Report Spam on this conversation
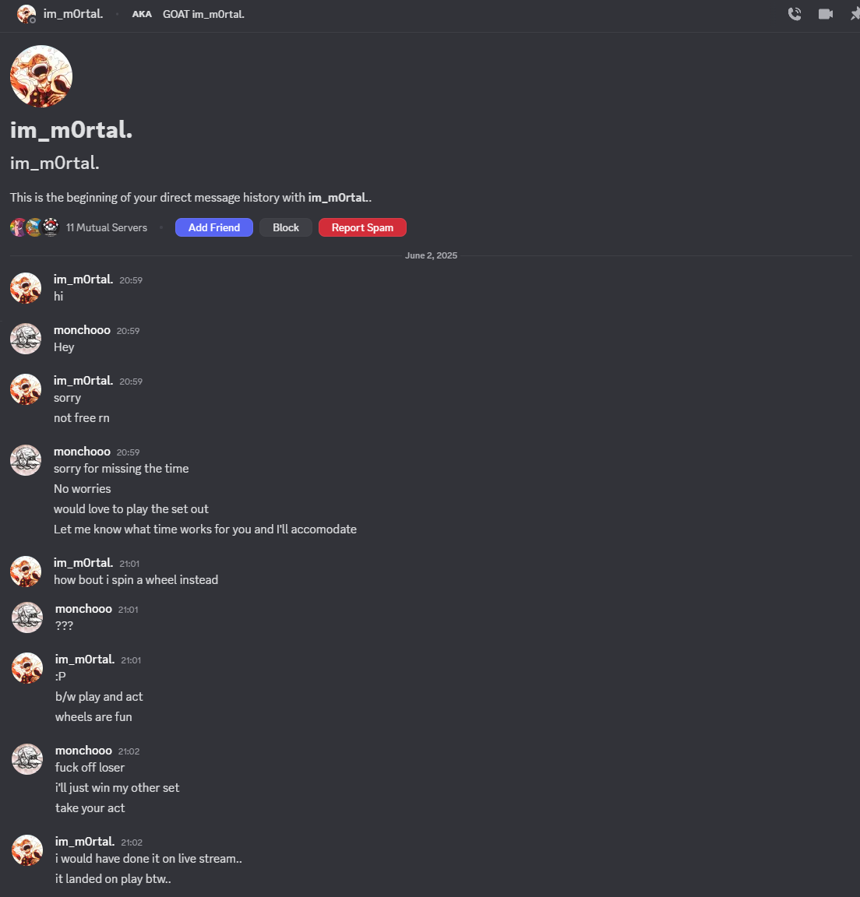This screenshot has width=860, height=897. point(362,227)
